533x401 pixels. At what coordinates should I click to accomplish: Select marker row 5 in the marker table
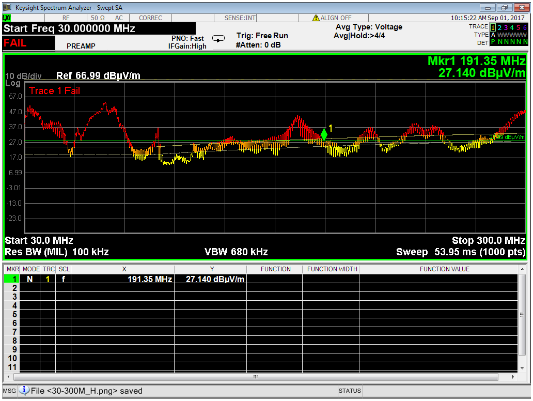coord(12,314)
